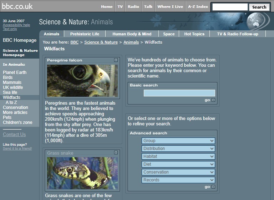Viewport: 274px width, 200px height.
Task: Open the A to Z sidebar link
Action: tap(11, 102)
